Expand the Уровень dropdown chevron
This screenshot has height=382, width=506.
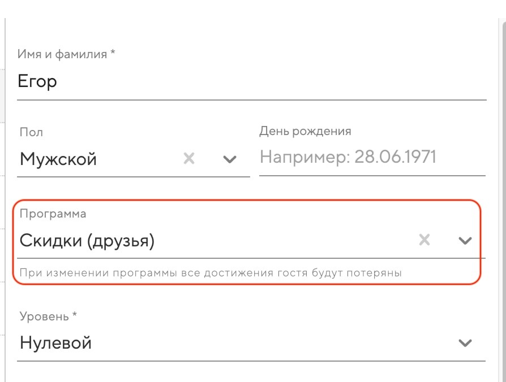[465, 343]
